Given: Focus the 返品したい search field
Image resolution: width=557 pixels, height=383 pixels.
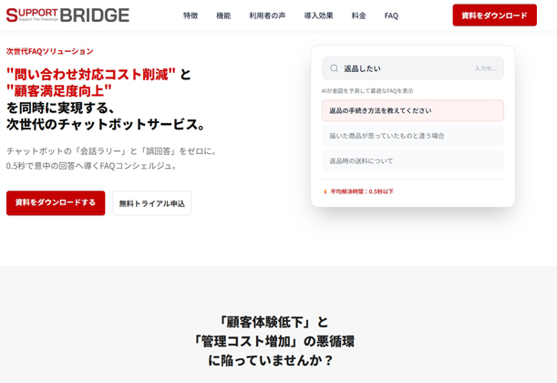Looking at the screenshot, I should click(x=401, y=68).
